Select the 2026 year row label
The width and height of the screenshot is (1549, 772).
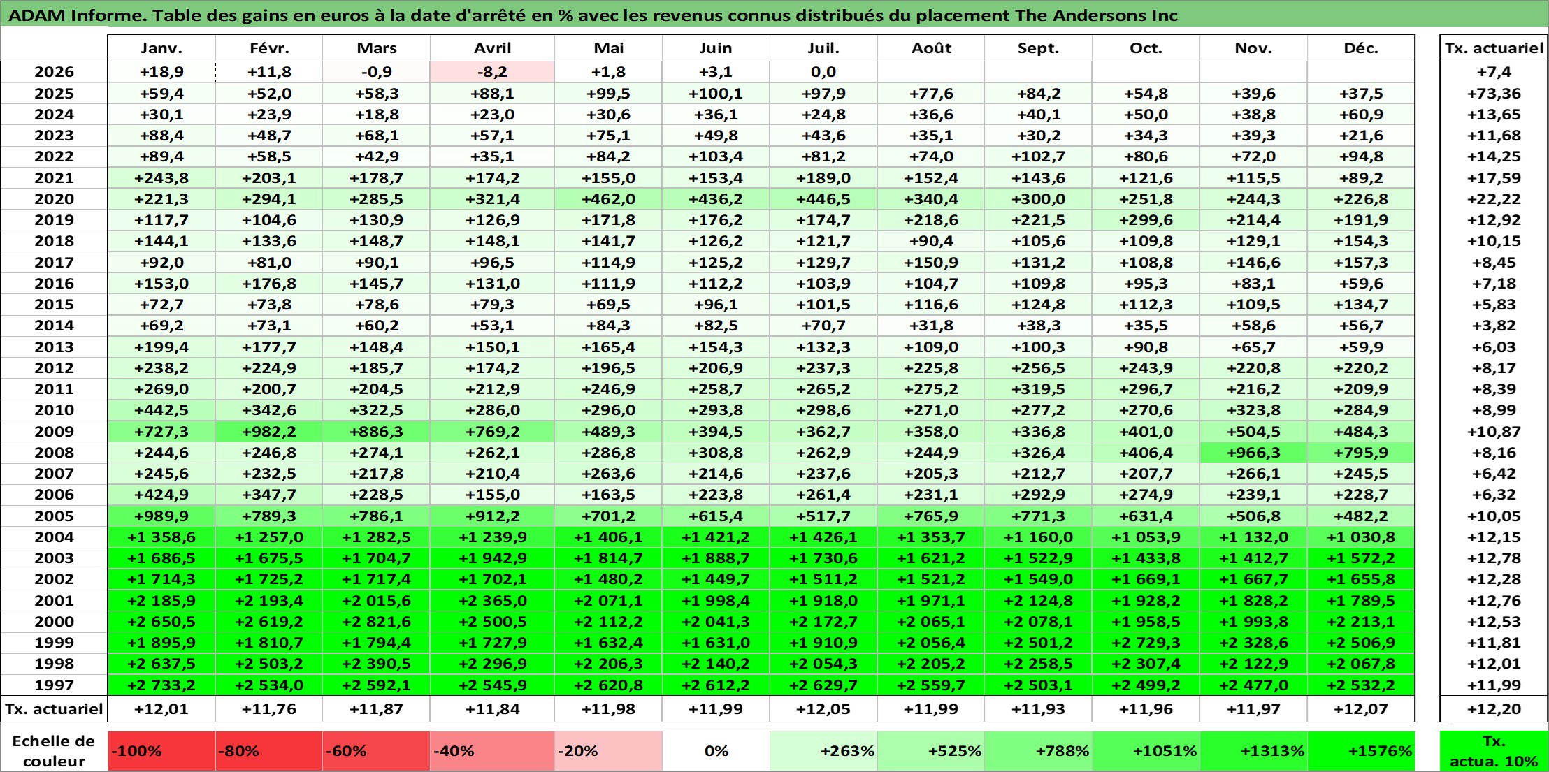(x=54, y=72)
